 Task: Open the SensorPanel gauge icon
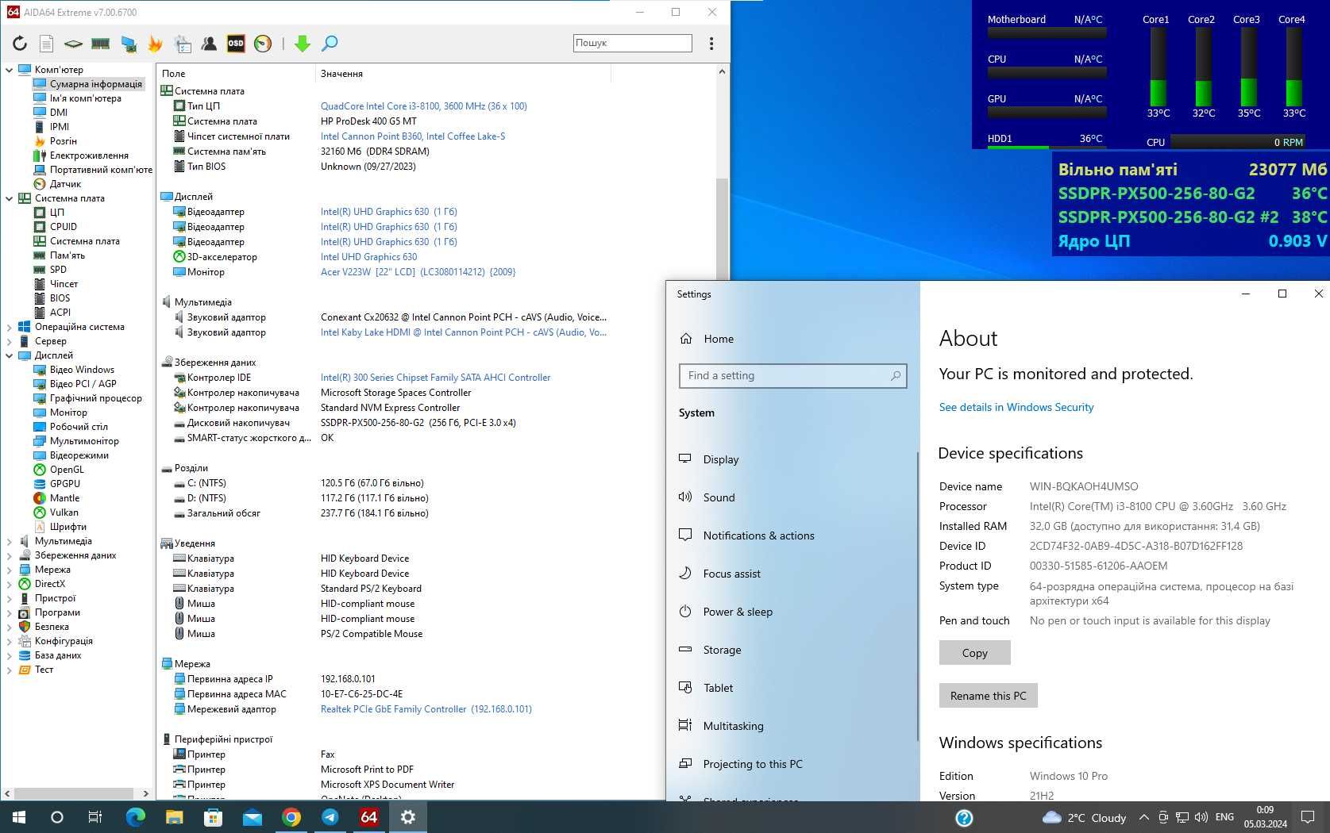click(263, 44)
